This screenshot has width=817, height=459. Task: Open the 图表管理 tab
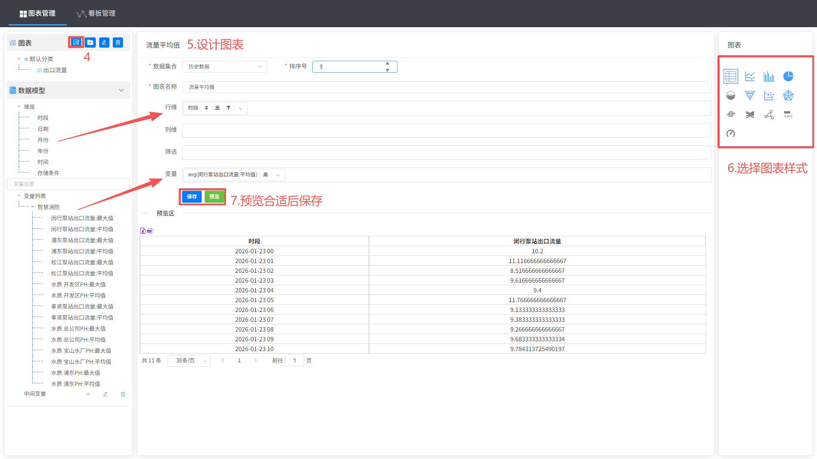click(x=37, y=14)
